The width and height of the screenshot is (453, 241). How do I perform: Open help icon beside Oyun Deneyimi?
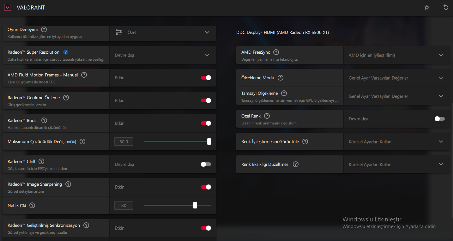pyautogui.click(x=44, y=29)
